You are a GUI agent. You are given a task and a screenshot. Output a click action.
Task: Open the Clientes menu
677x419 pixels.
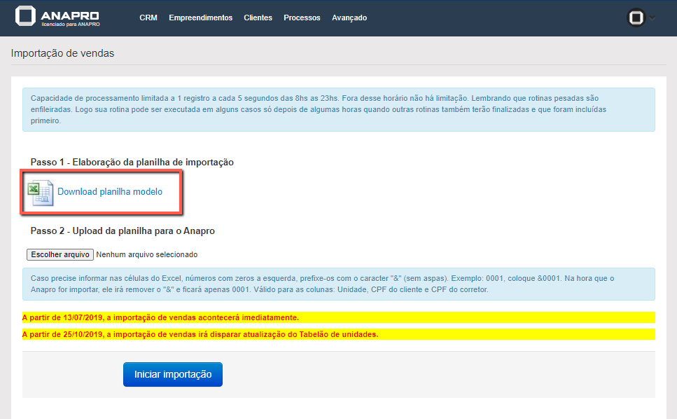[258, 18]
